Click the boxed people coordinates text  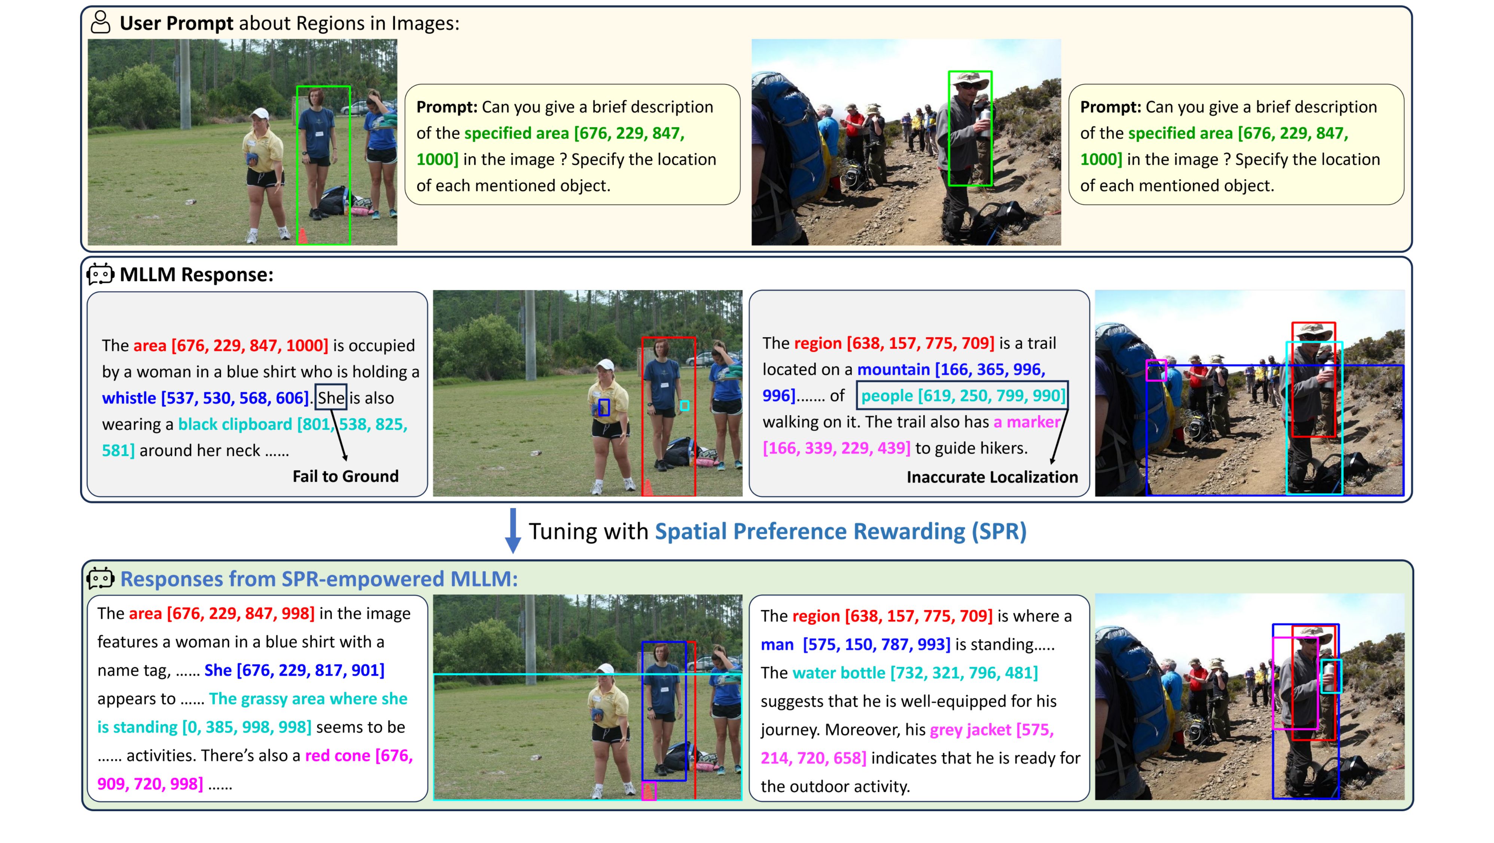point(962,396)
